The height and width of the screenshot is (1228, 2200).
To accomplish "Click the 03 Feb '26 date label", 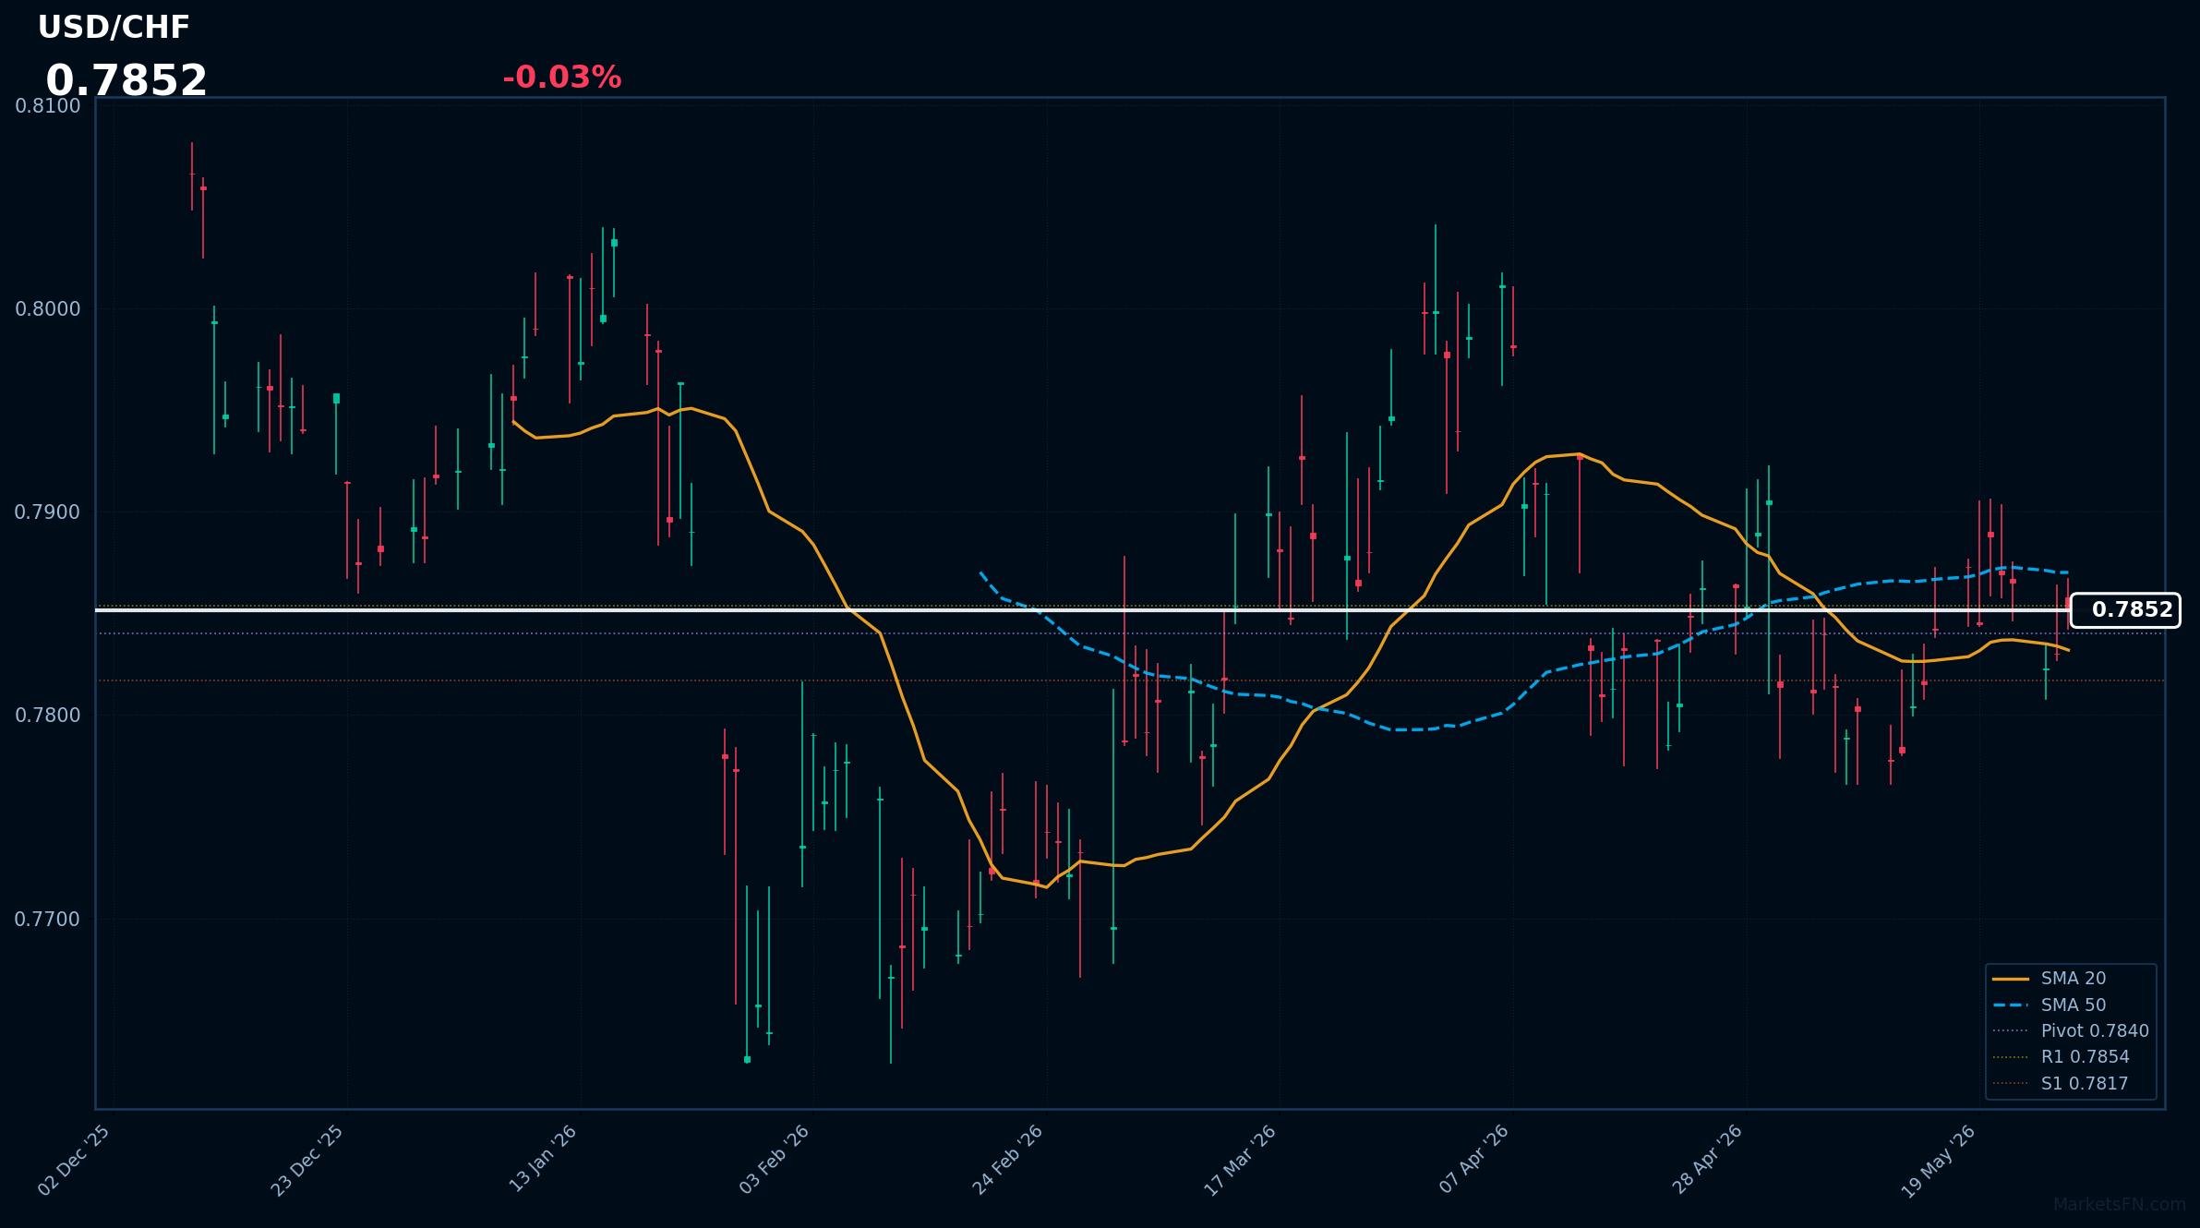I will coord(775,1159).
